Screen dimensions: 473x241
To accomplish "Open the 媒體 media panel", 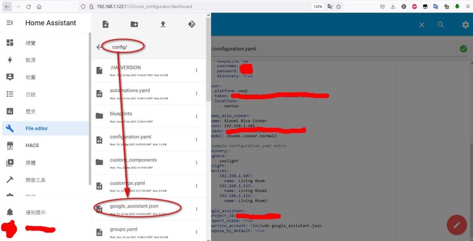I will [45, 163].
